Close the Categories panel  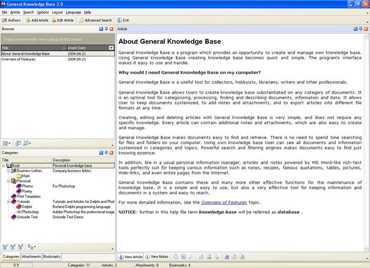click(111, 153)
